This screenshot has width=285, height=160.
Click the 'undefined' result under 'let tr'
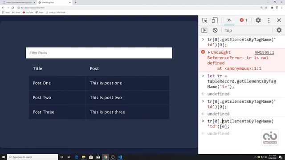[218, 94]
